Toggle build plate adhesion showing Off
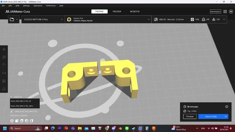The width and height of the screenshot is (235, 132). (216, 19)
